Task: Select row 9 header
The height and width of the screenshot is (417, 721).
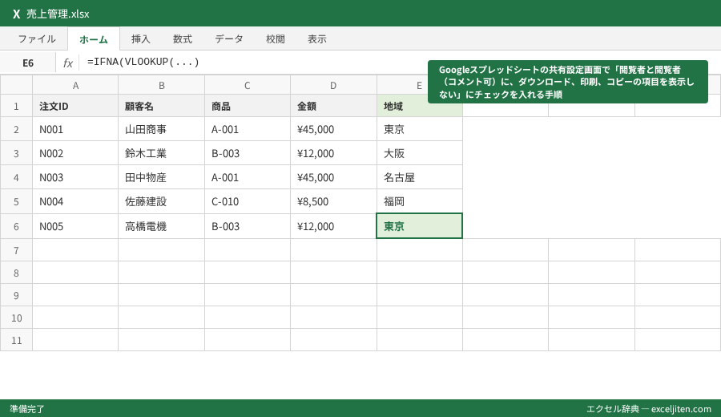Action: (x=16, y=295)
